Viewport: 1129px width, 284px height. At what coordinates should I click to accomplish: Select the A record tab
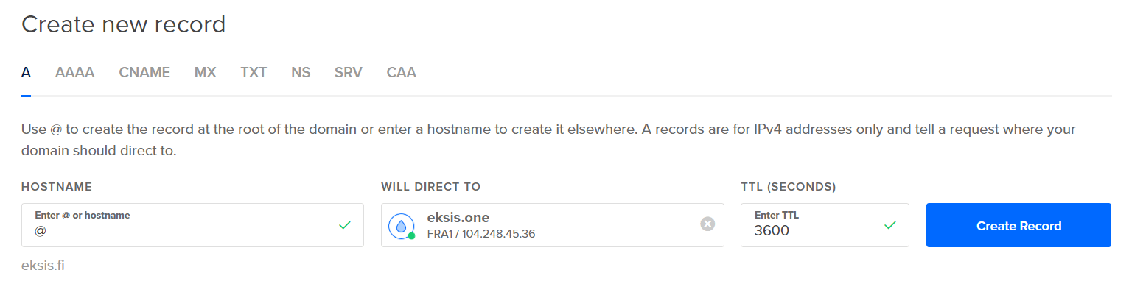(26, 73)
